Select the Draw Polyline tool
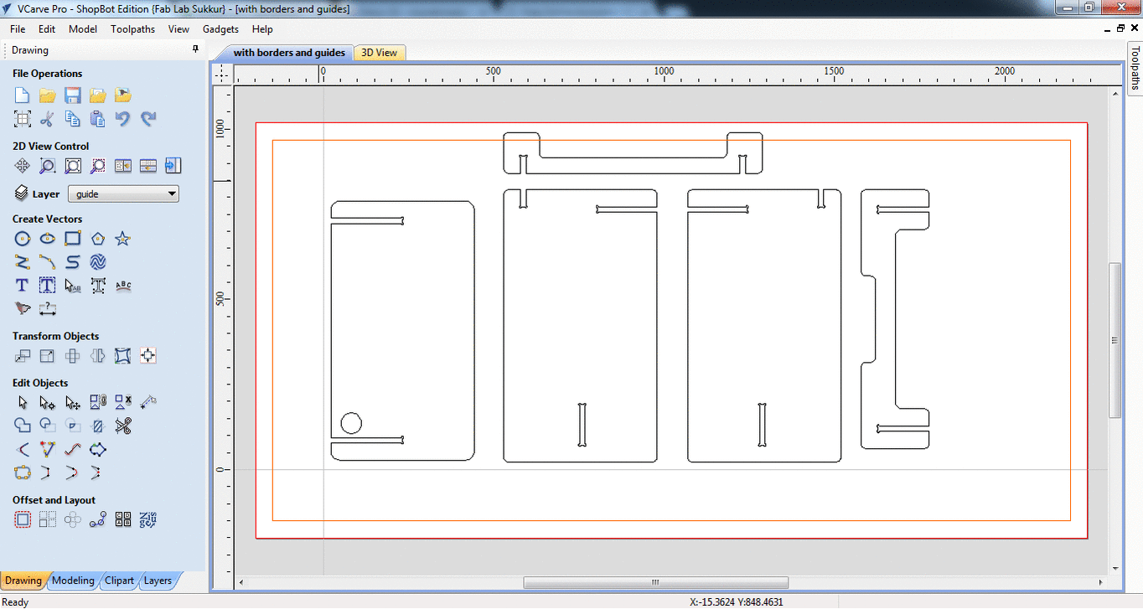 23,262
